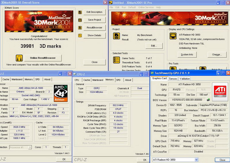Open the File menu in 3DMark Pro
This screenshot has width=230, height=163.
tap(111, 7)
